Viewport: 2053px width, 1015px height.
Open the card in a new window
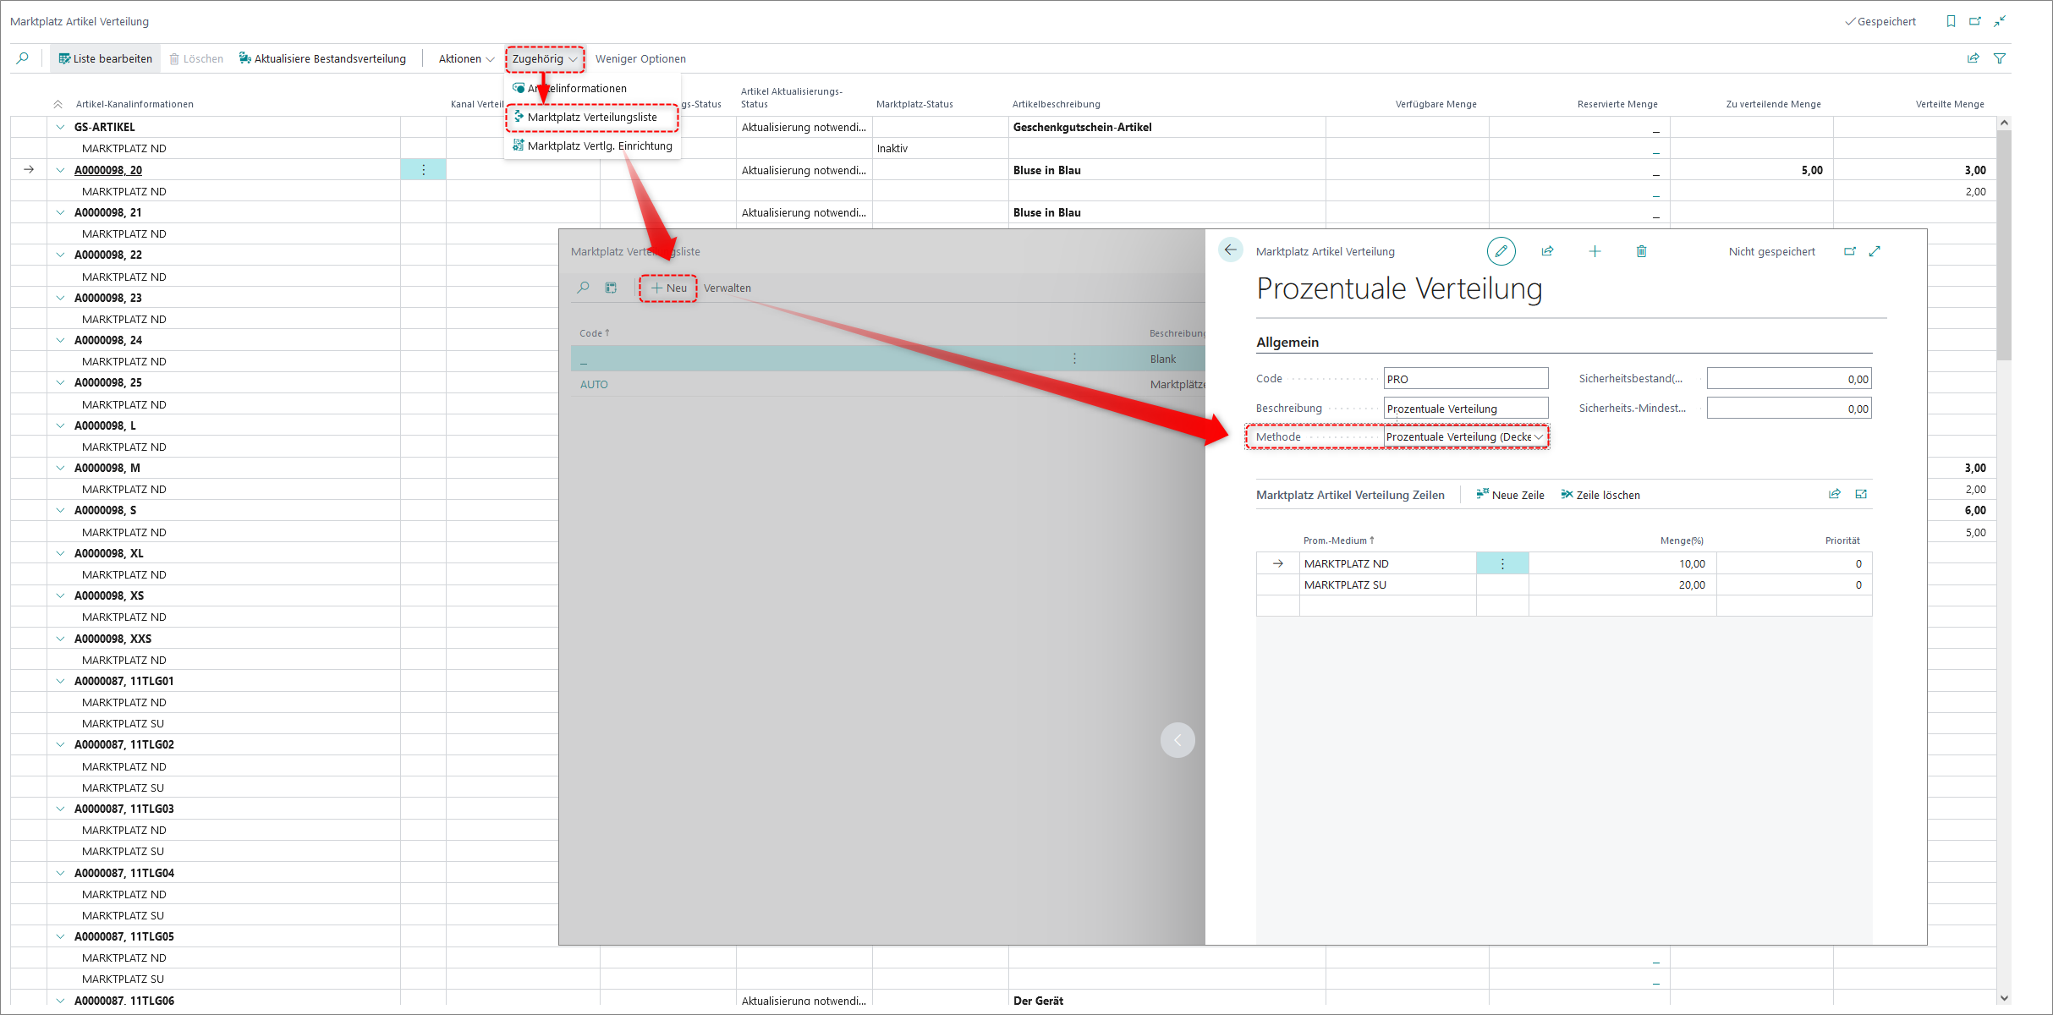coord(1850,251)
